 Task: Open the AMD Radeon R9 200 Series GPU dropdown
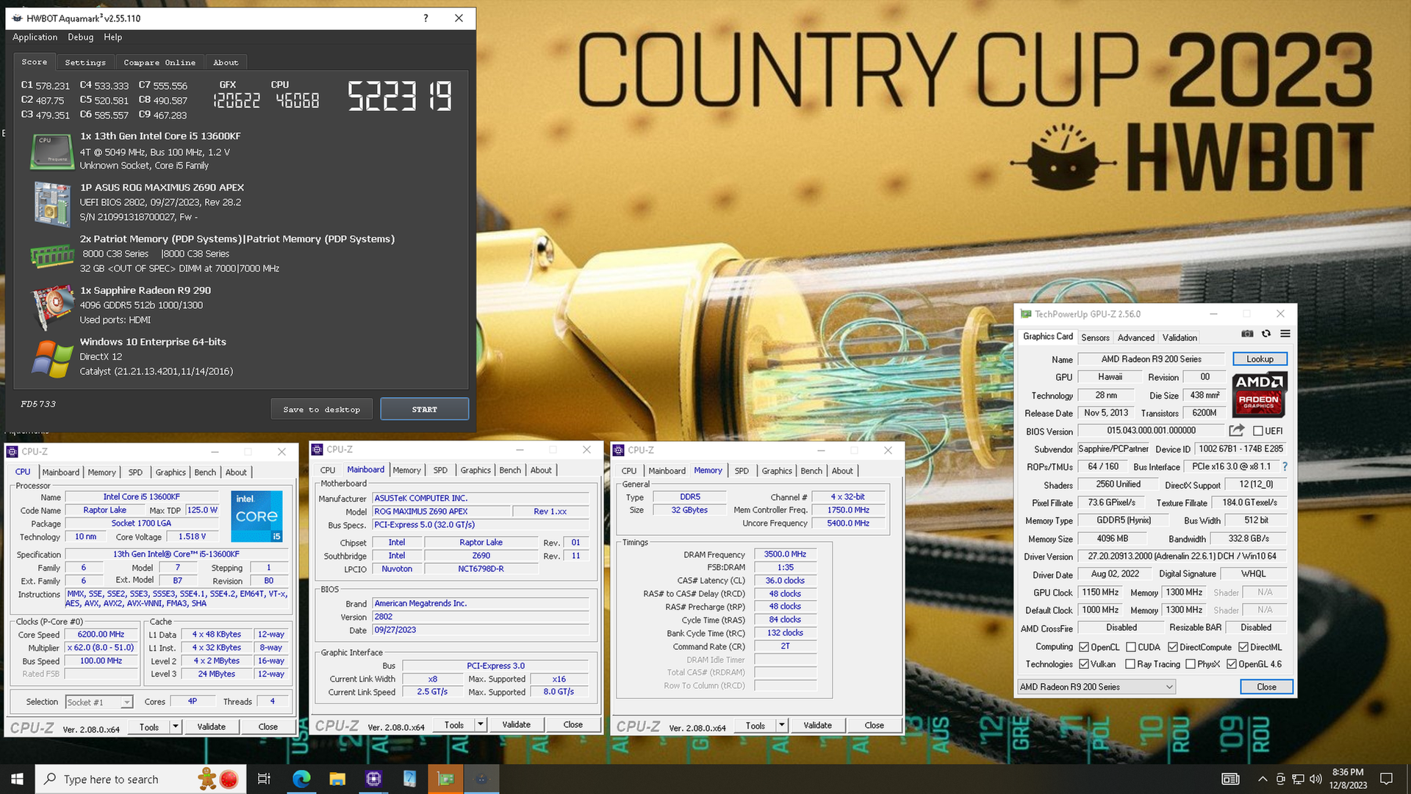coord(1096,687)
